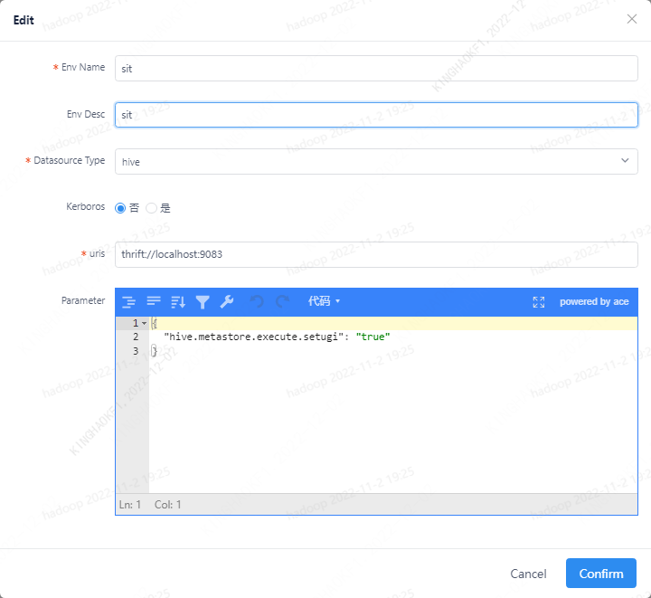Collapse the JSON object fold arrow on line 1
The height and width of the screenshot is (598, 651).
pyautogui.click(x=144, y=323)
